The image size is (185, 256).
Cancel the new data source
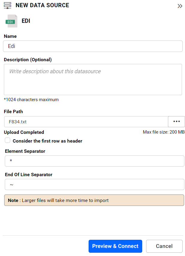pyautogui.click(x=164, y=246)
